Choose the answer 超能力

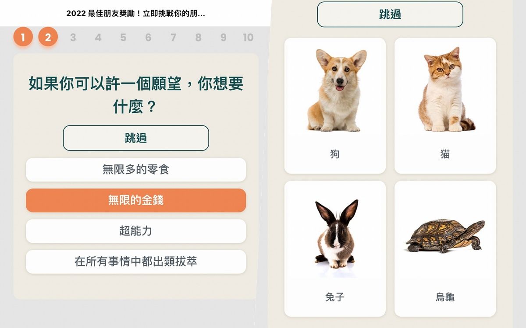tap(136, 231)
